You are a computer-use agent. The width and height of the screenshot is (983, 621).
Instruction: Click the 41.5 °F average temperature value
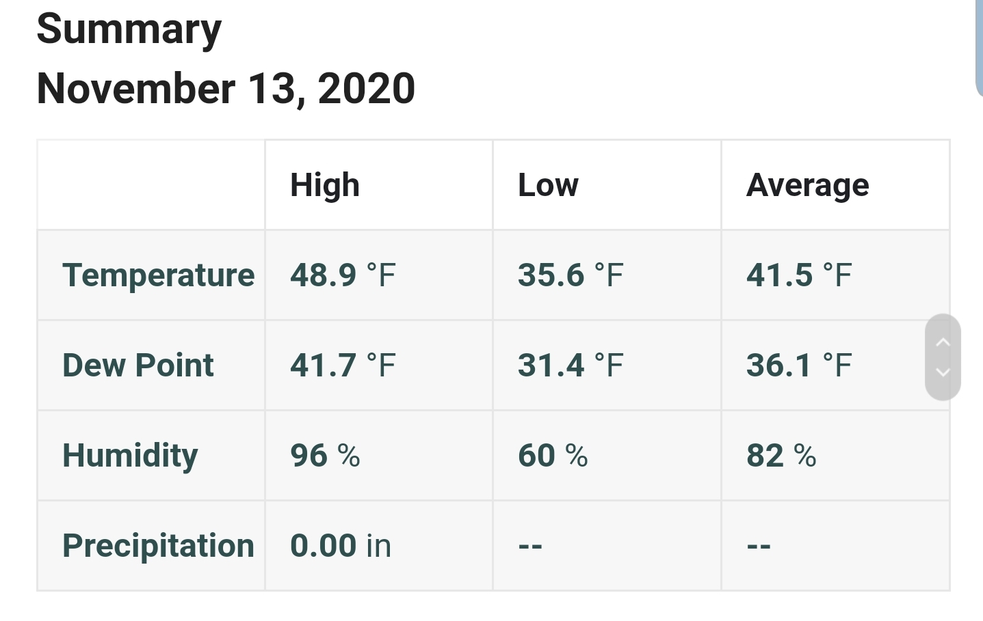(x=800, y=275)
